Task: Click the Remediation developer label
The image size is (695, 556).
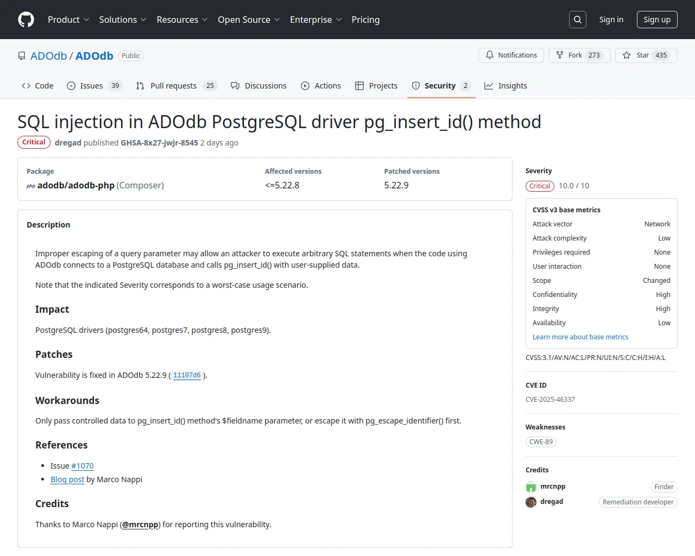Action: [638, 502]
